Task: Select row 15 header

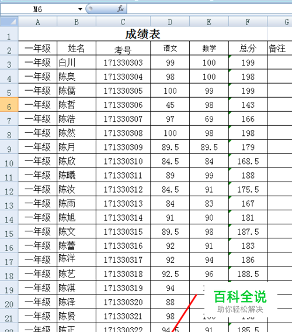Action: tap(9, 231)
